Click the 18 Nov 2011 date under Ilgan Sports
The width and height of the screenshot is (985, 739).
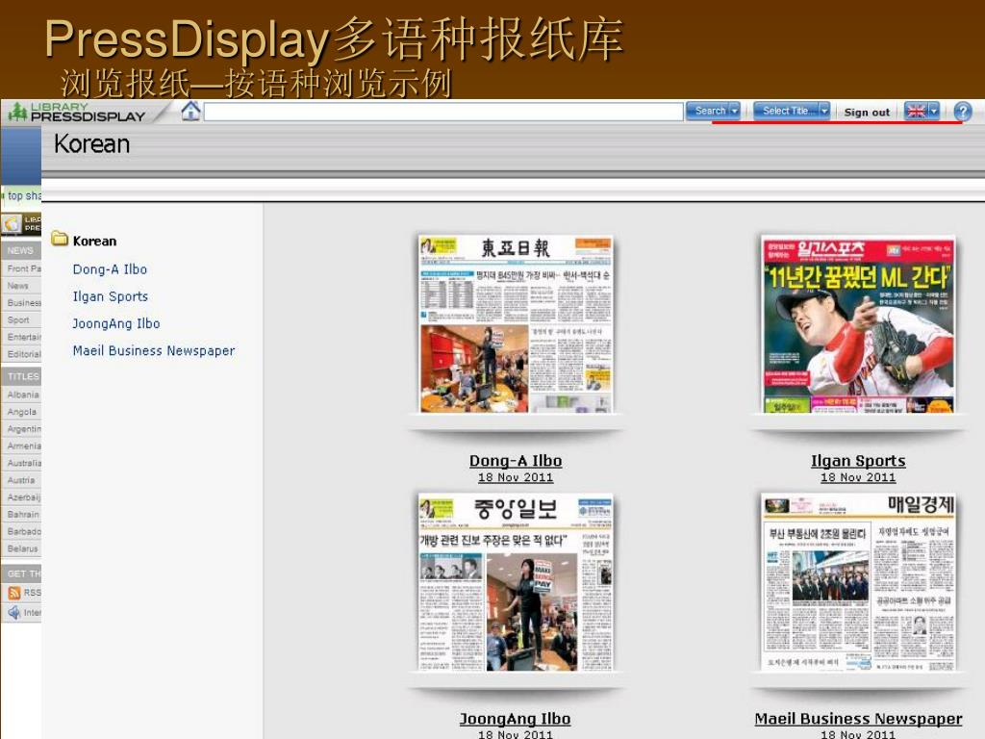coord(858,477)
